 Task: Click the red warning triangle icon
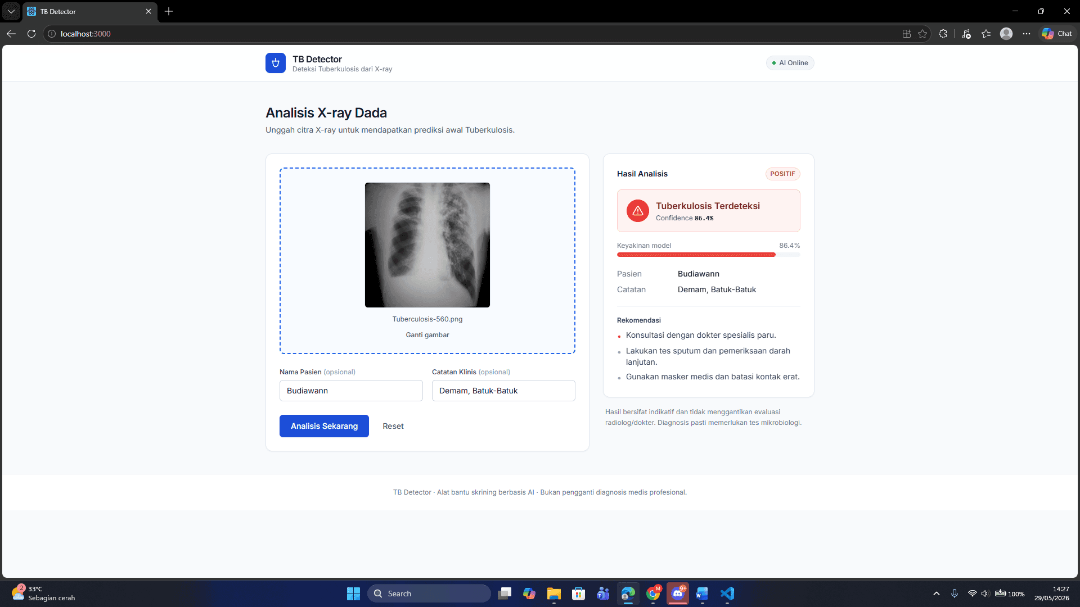tap(638, 211)
